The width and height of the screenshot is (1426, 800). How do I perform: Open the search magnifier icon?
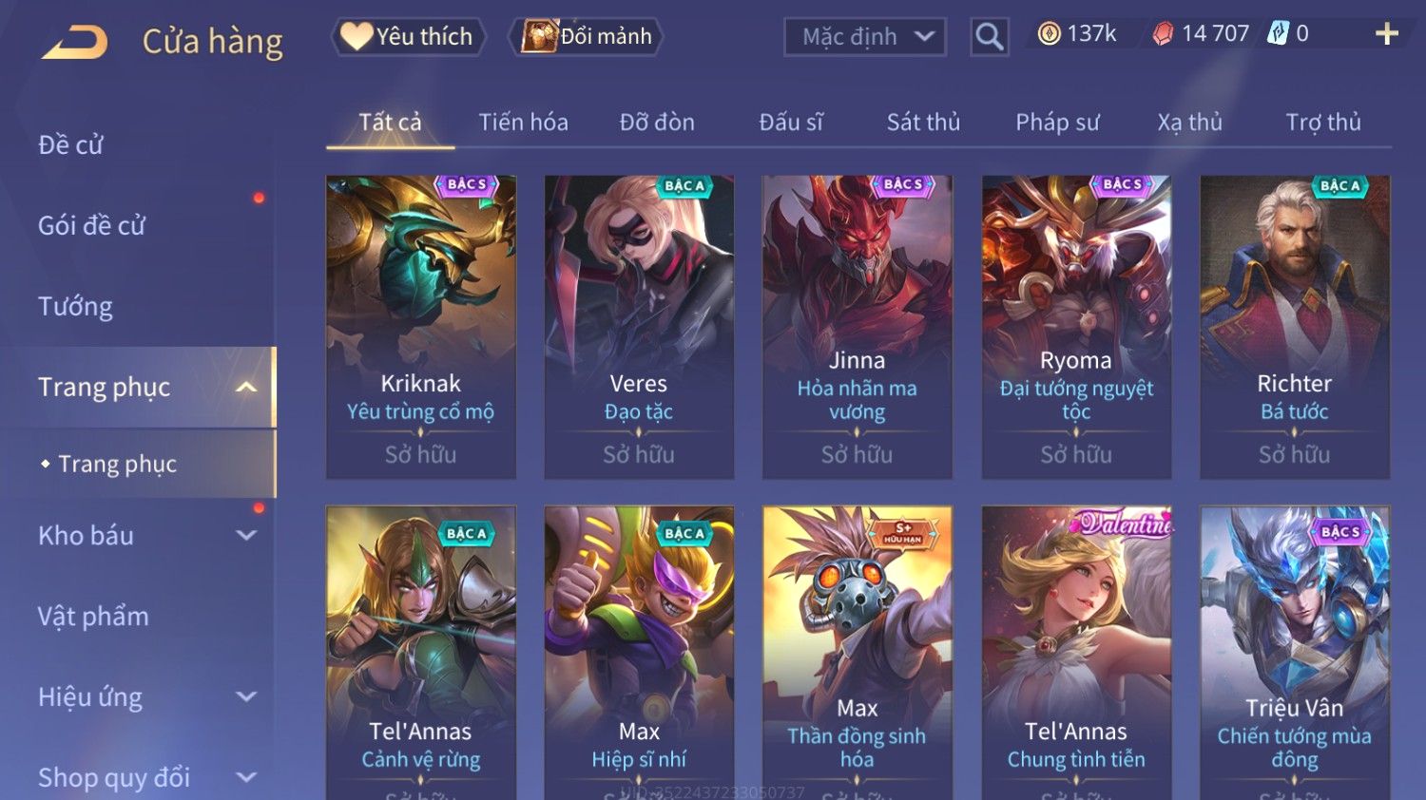pos(990,37)
